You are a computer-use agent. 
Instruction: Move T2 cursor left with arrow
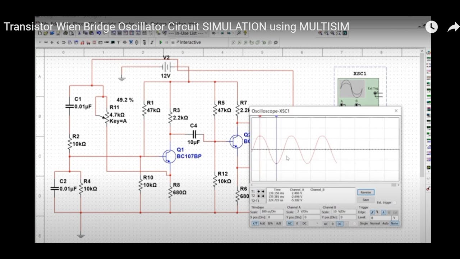click(x=259, y=196)
